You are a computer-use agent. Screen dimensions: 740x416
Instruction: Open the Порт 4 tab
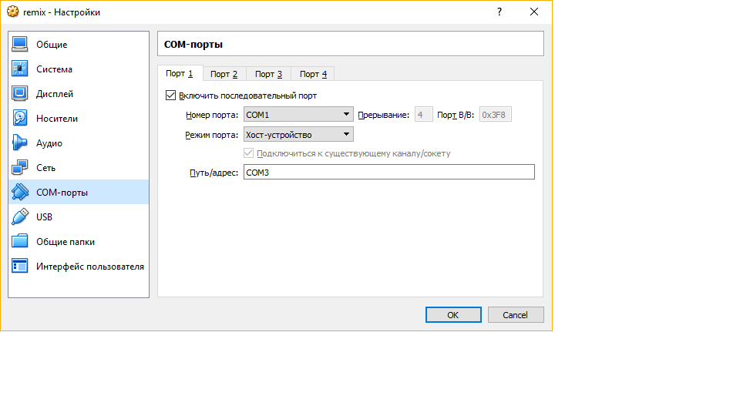tap(313, 74)
